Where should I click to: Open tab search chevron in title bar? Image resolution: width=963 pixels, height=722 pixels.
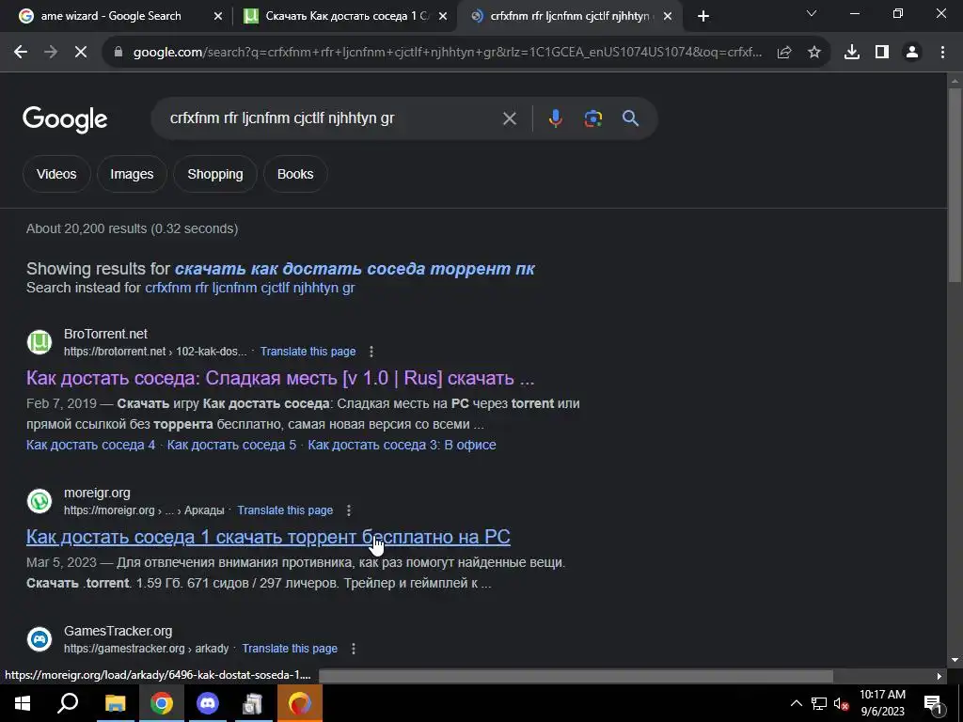tap(812, 13)
